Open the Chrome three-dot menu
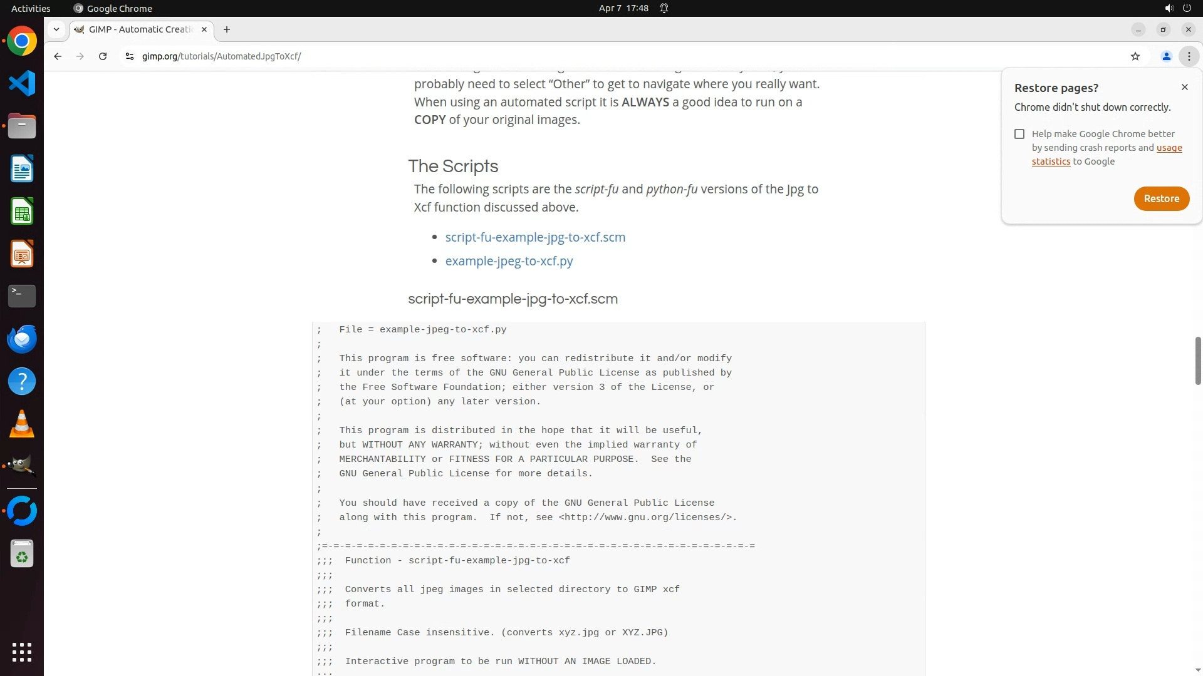Viewport: 1203px width, 676px height. coord(1189,56)
